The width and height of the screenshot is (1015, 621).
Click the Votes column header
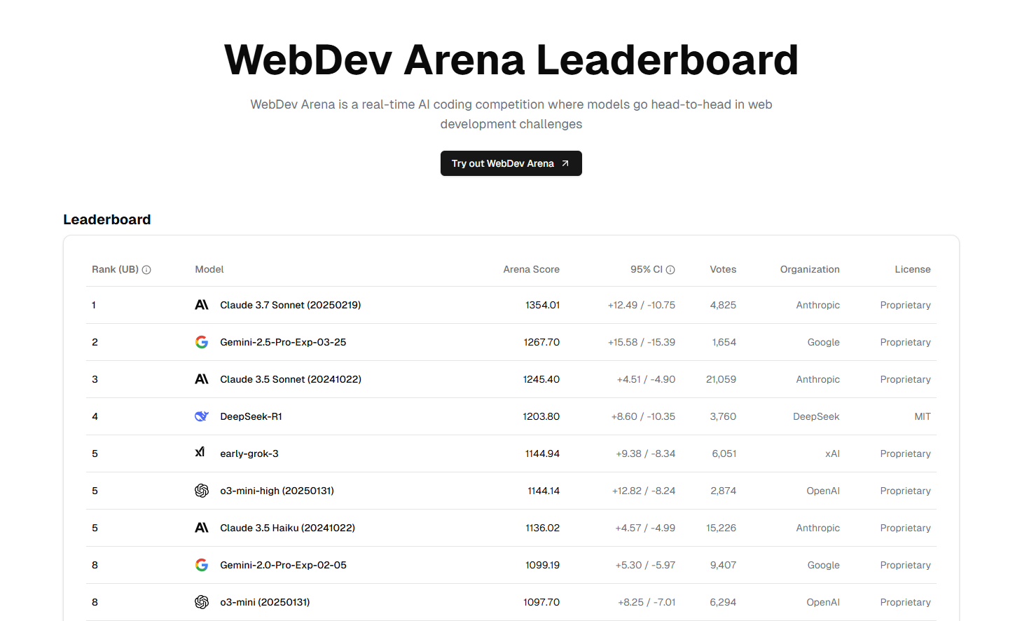click(723, 269)
